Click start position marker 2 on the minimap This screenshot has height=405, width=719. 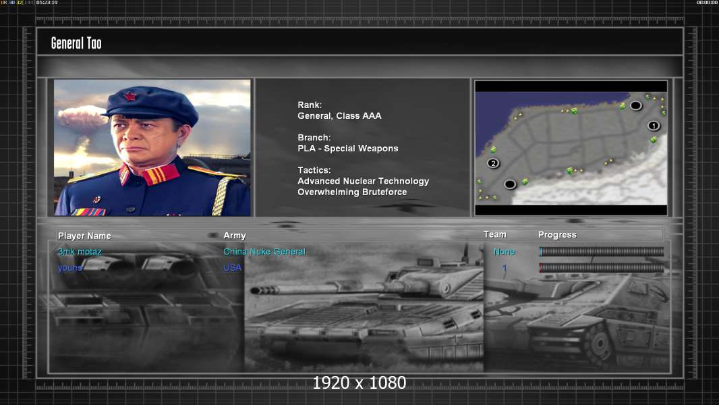click(493, 163)
